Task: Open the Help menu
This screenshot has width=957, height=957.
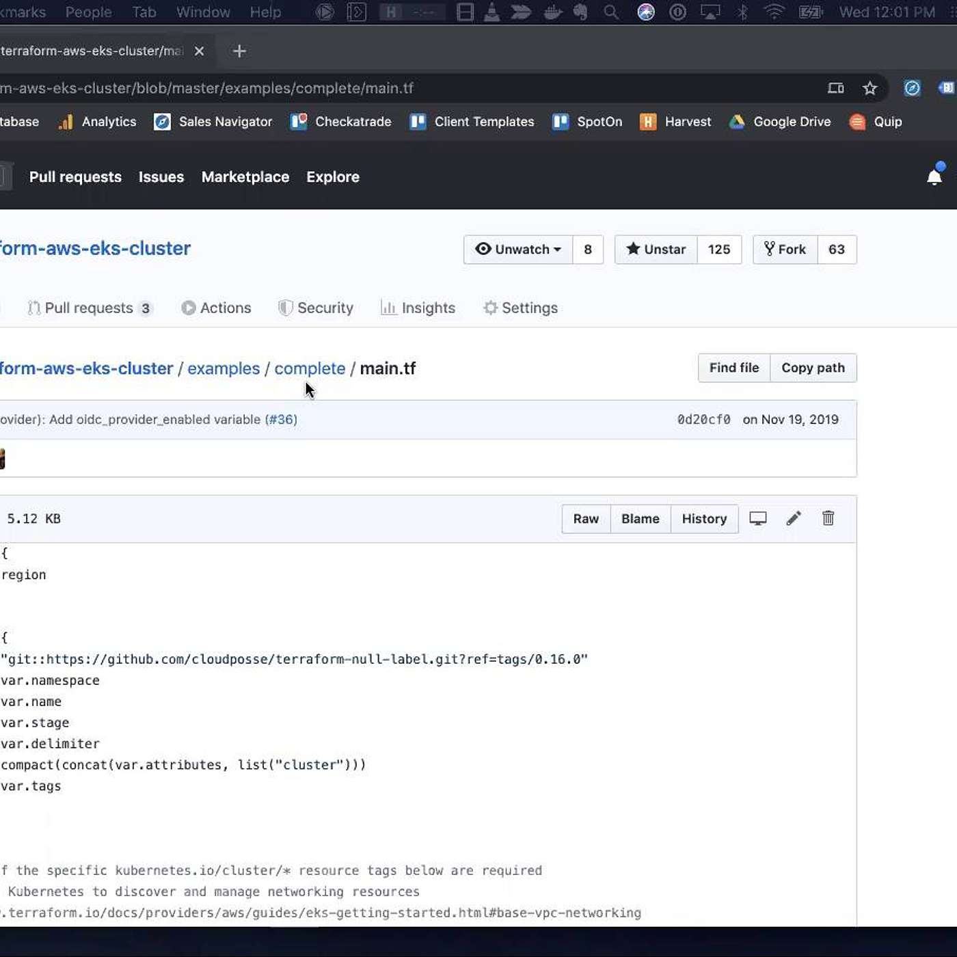Action: tap(265, 12)
